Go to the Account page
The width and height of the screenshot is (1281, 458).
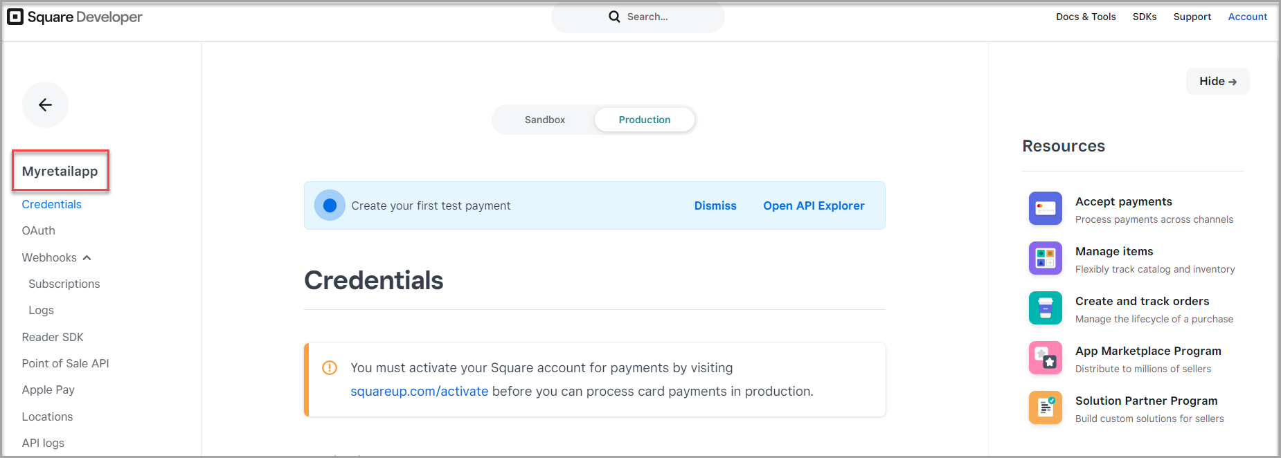click(1247, 17)
